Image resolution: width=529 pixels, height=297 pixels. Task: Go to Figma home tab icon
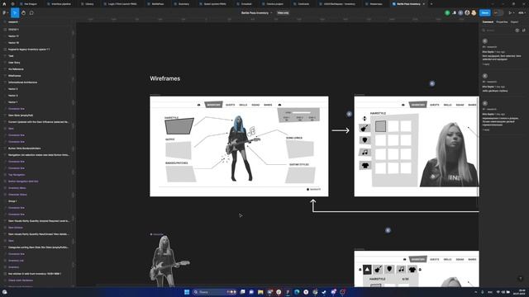(4, 3)
